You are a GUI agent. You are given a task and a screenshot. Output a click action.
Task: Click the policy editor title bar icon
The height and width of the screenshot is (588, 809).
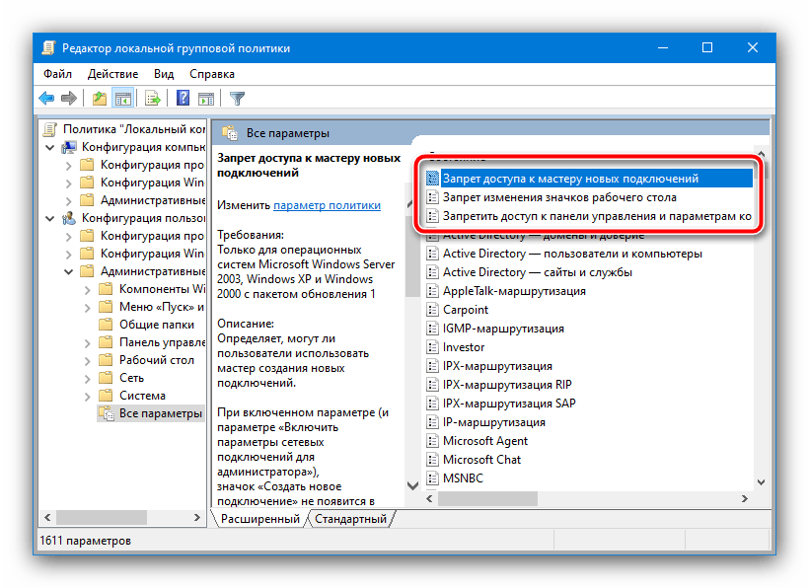click(x=49, y=48)
